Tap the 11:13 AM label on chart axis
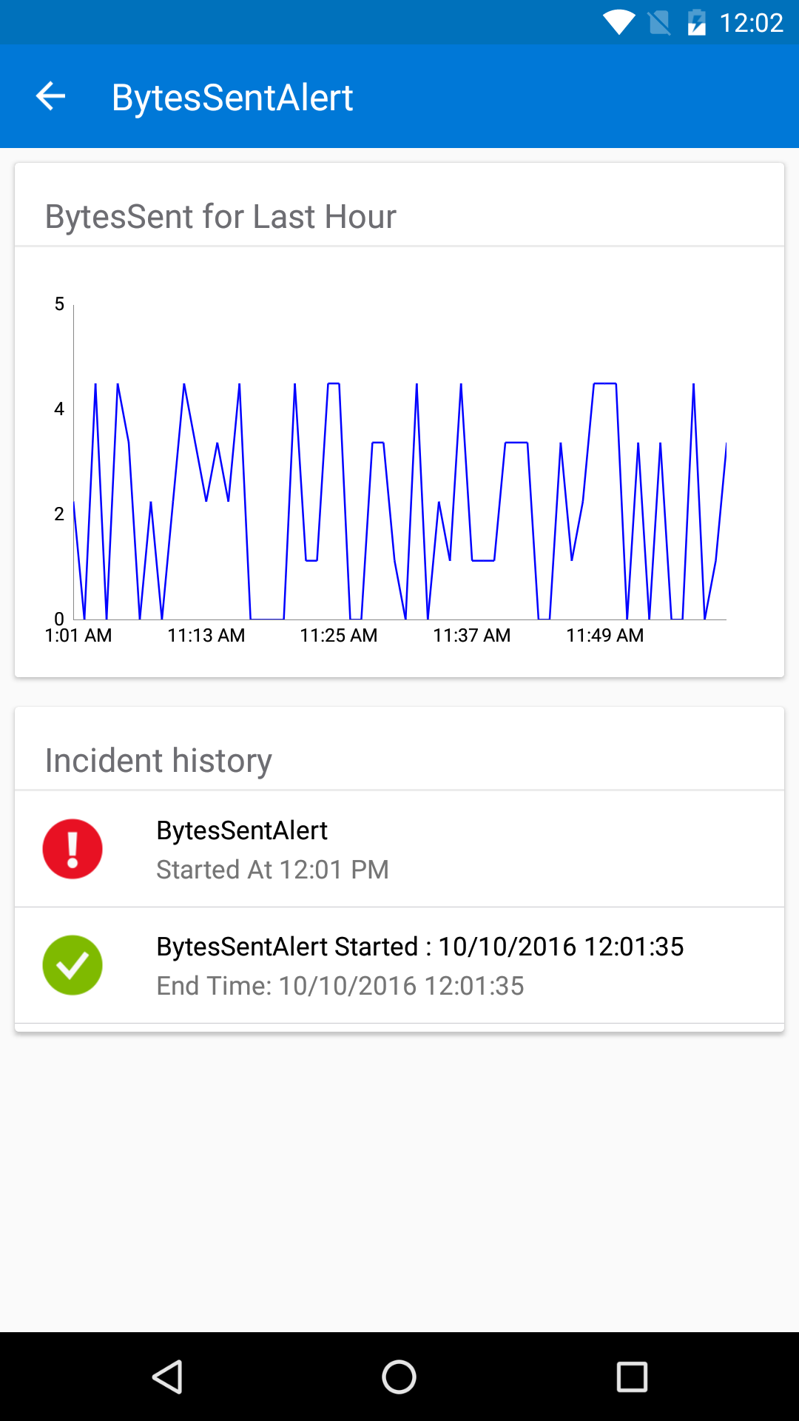The image size is (799, 1421). pyautogui.click(x=206, y=636)
